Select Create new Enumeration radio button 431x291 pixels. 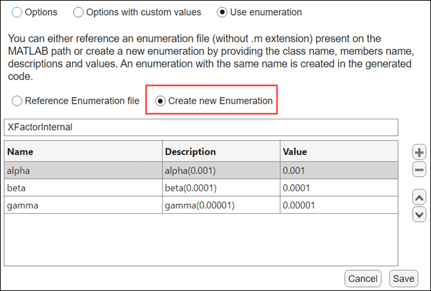click(160, 101)
